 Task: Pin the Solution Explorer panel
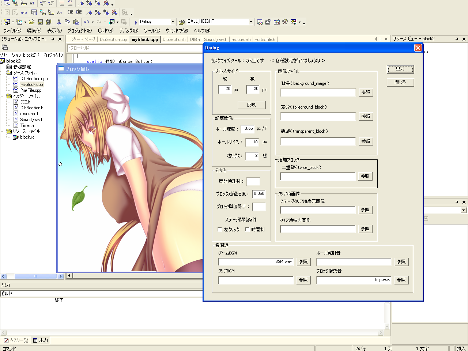[53, 39]
